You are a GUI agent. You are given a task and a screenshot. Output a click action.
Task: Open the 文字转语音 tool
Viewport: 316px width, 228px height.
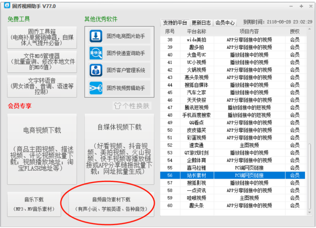tap(42, 86)
